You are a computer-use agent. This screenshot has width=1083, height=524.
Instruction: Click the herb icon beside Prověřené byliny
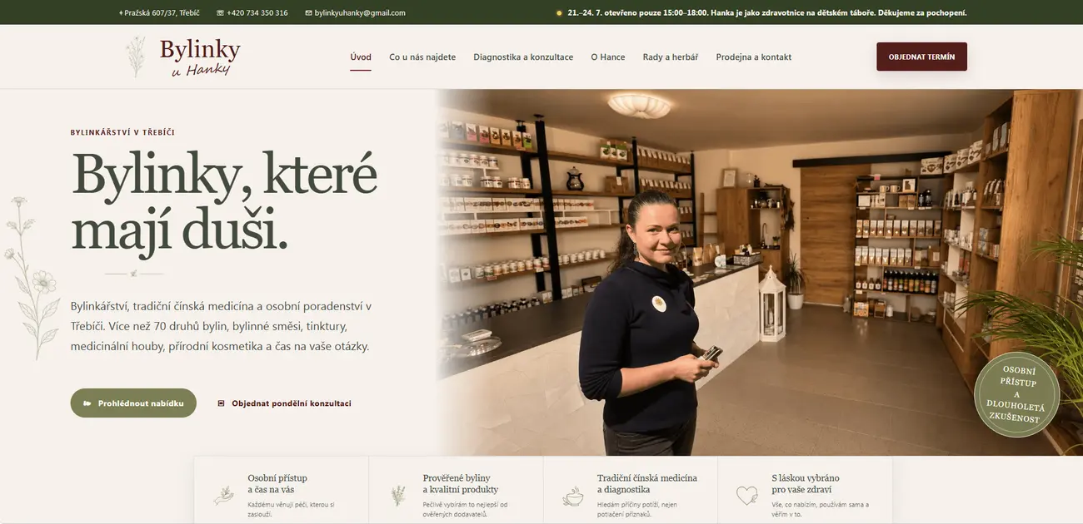(x=398, y=496)
